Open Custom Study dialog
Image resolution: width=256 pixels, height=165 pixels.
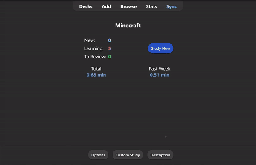pyautogui.click(x=128, y=155)
